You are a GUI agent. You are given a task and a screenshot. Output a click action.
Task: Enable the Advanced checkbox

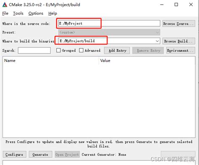[81, 50]
